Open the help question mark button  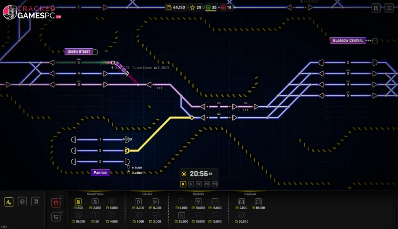click(x=376, y=7)
